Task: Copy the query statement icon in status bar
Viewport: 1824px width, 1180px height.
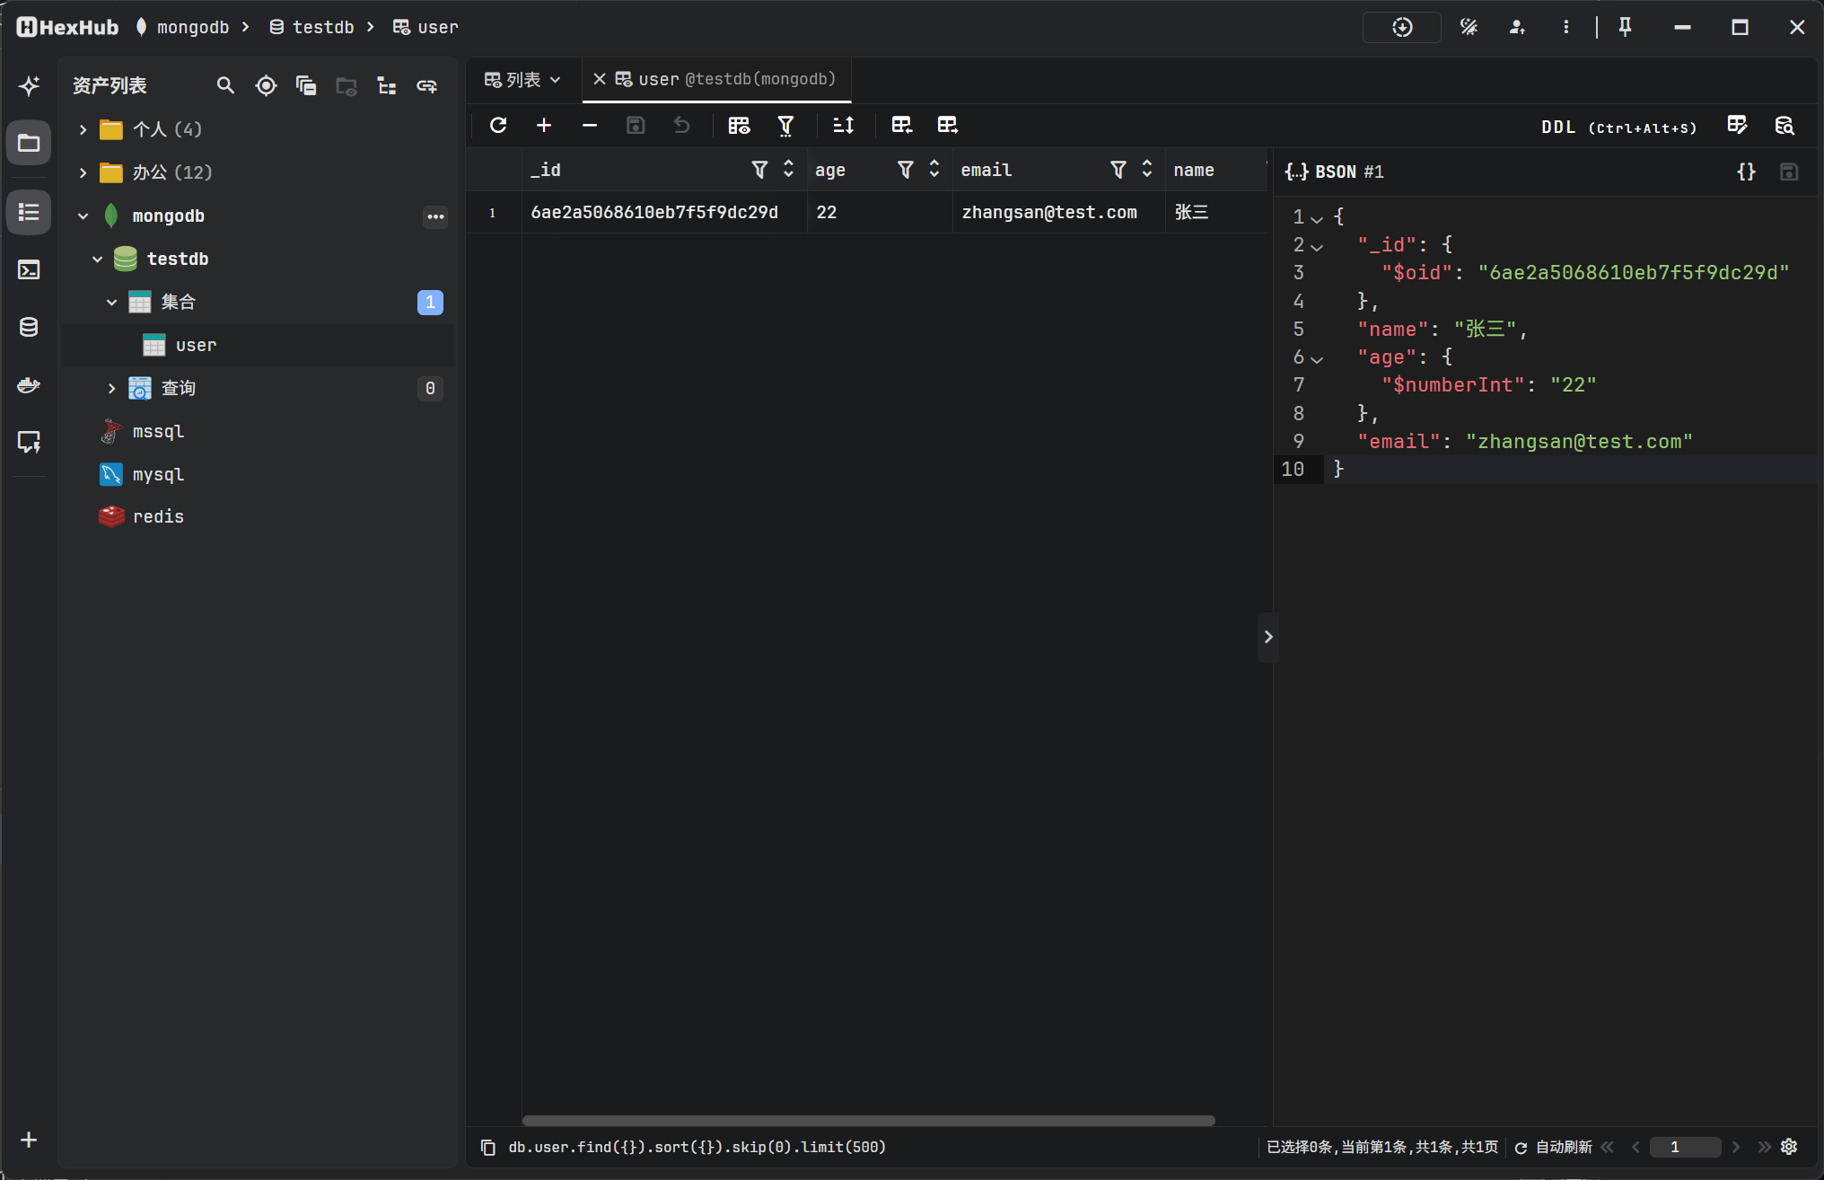Action: click(x=487, y=1147)
